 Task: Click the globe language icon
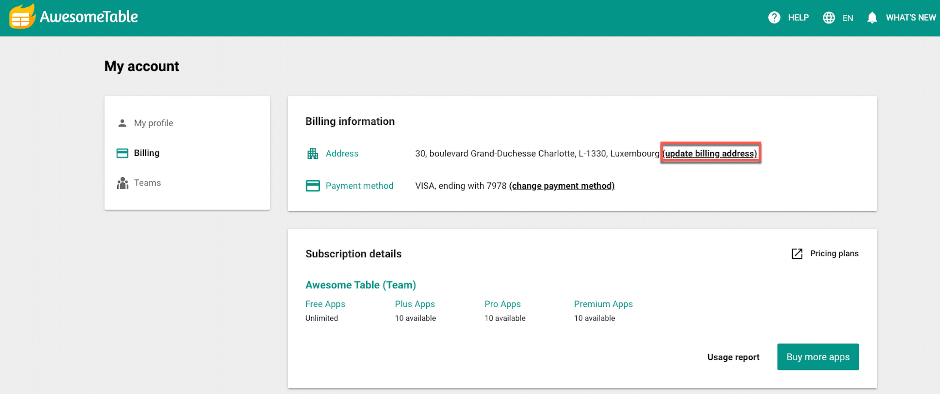point(829,18)
